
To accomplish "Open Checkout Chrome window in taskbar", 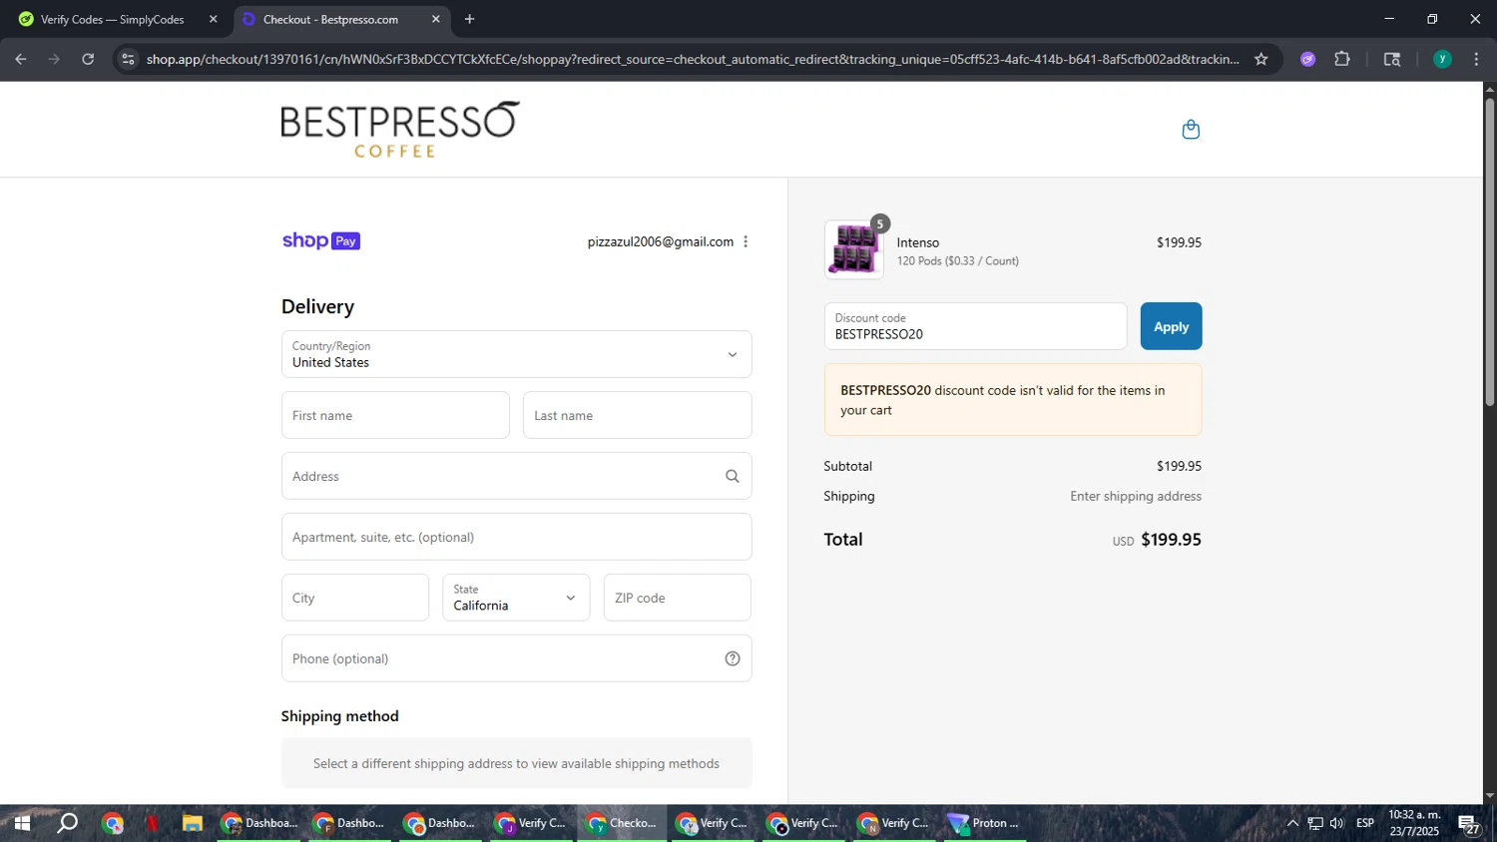I will tap(623, 823).
